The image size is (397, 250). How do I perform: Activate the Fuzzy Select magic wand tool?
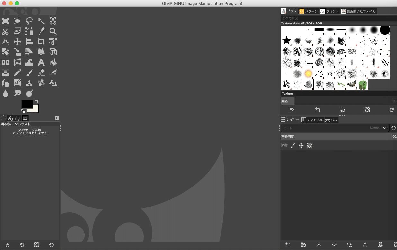coord(41,21)
